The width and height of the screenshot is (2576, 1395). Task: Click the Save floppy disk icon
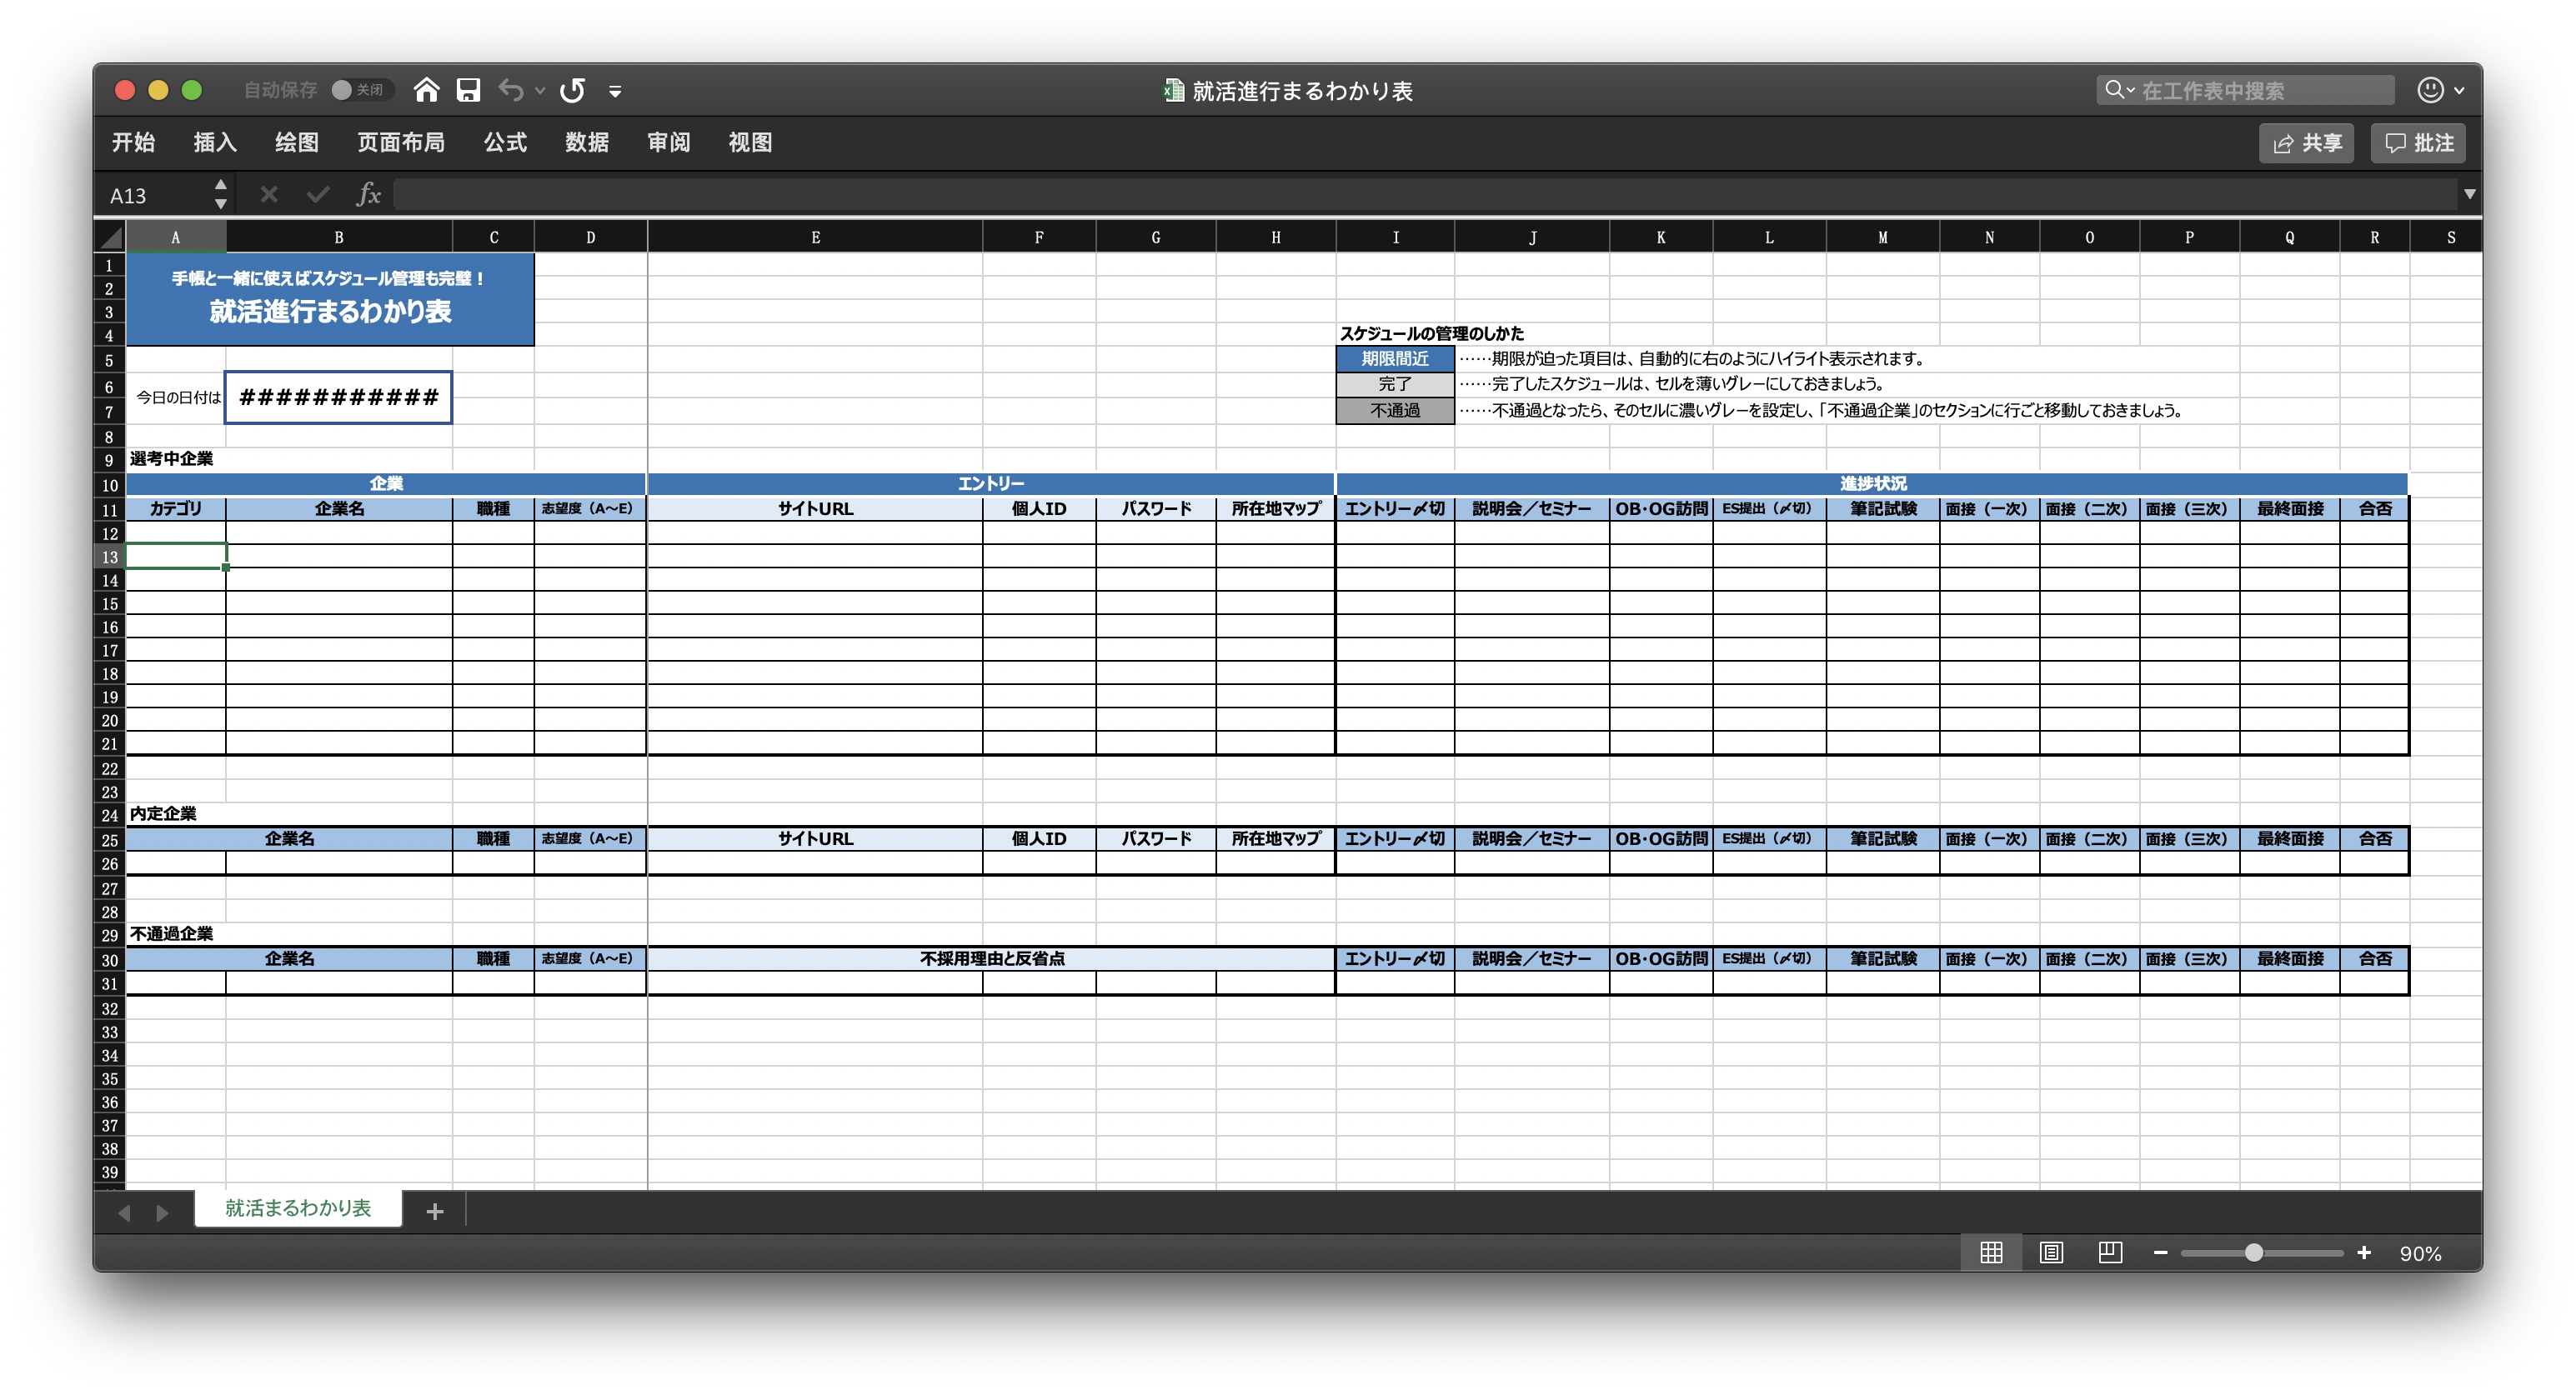tap(468, 91)
